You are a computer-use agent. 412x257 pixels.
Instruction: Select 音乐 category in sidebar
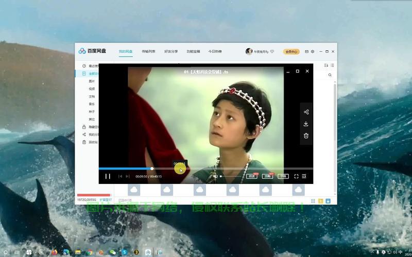[92, 104]
